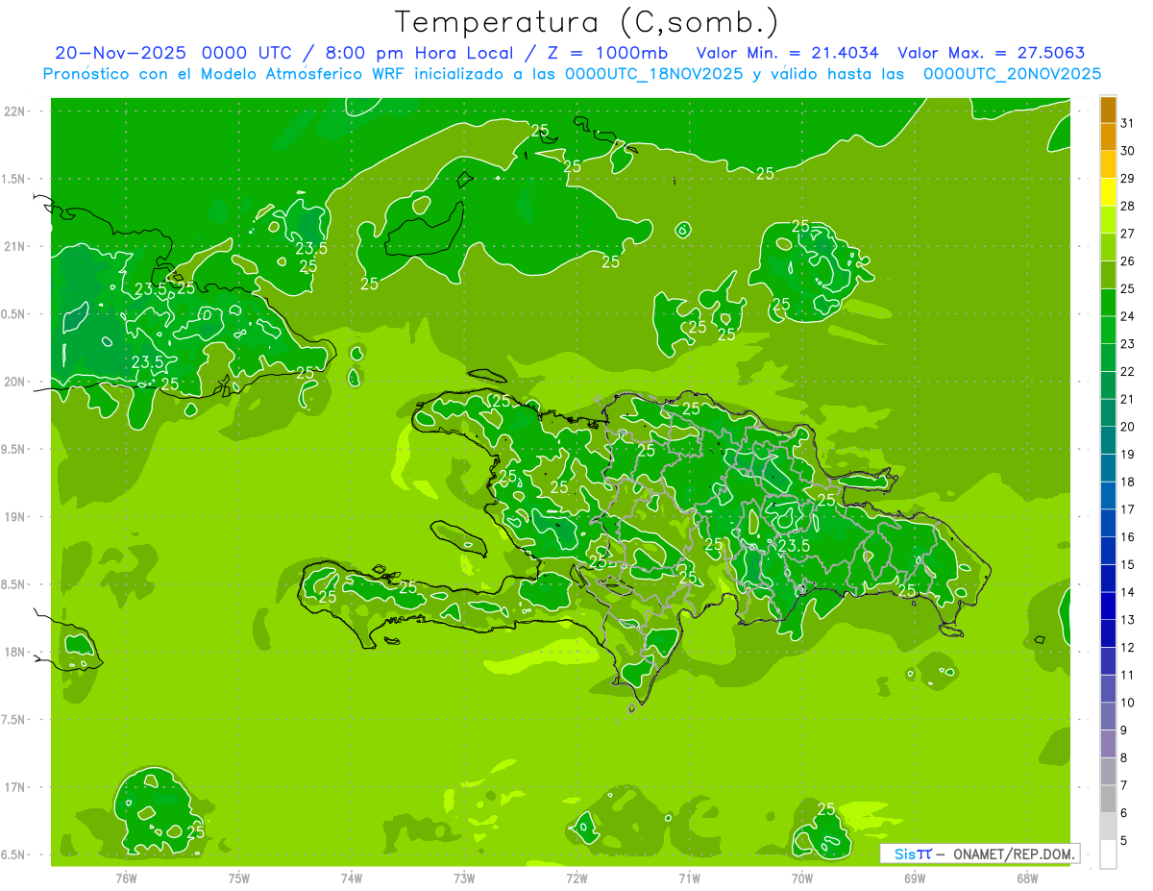Pick the orange swatch between 30 and 31

[x=1108, y=137]
